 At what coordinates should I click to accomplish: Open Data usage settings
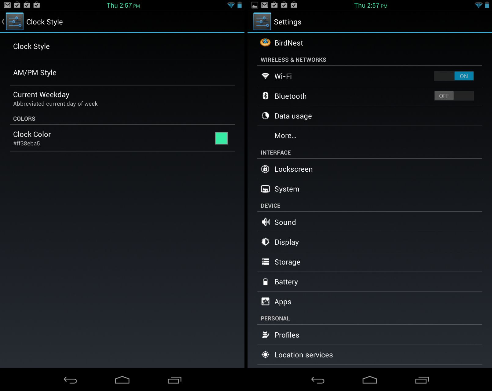(x=370, y=116)
